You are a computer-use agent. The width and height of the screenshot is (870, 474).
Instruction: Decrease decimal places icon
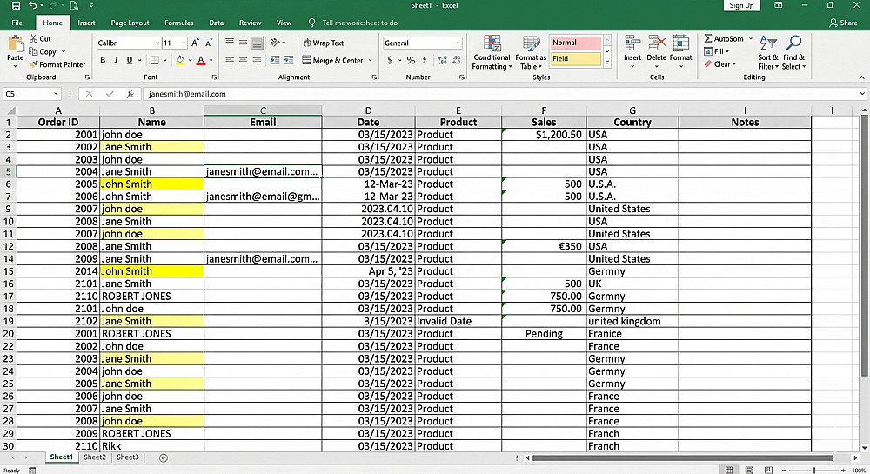[456, 60]
